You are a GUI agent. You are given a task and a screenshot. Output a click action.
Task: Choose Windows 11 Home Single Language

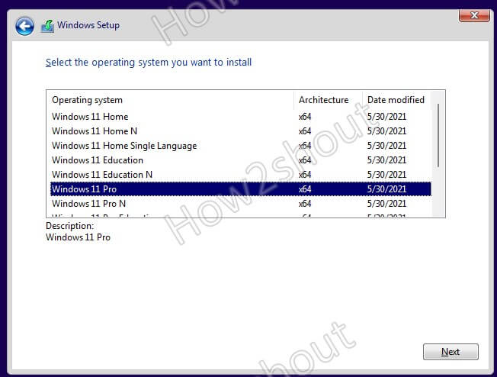pos(241,146)
